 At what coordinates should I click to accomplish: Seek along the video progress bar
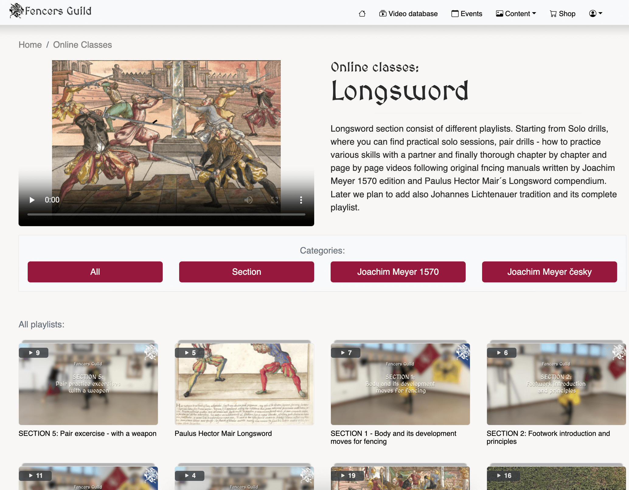coord(166,214)
